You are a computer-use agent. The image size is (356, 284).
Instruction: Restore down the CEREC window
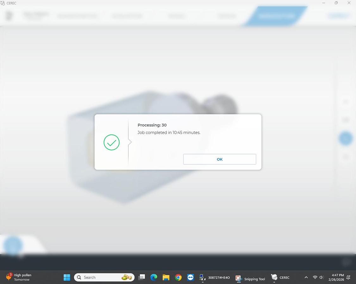point(336,3)
